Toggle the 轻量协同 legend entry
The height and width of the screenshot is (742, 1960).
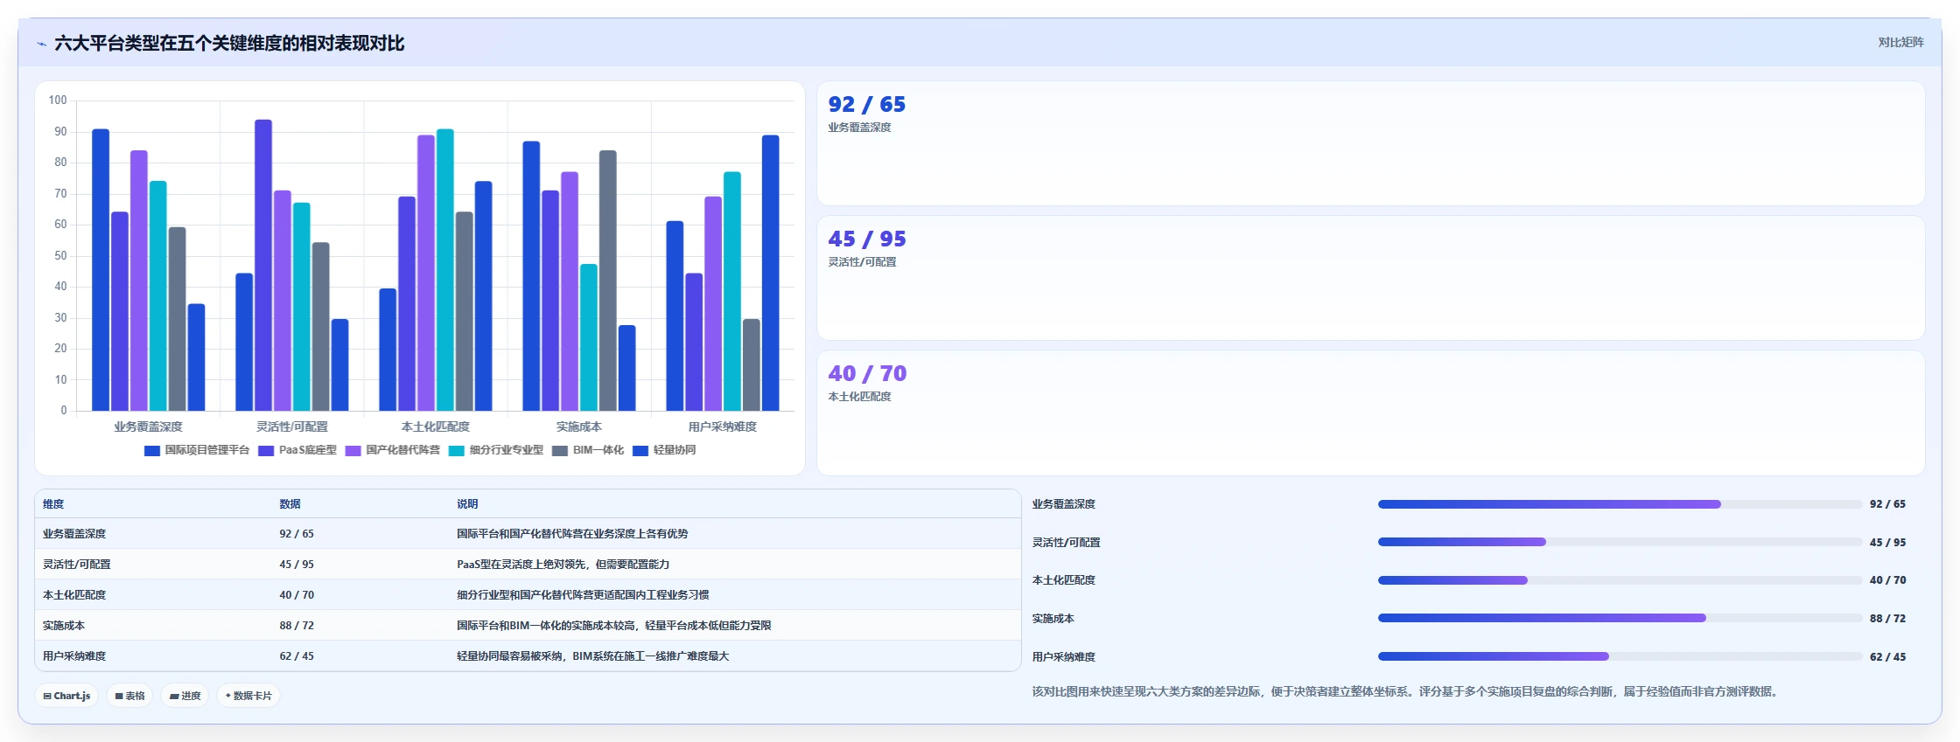[664, 450]
